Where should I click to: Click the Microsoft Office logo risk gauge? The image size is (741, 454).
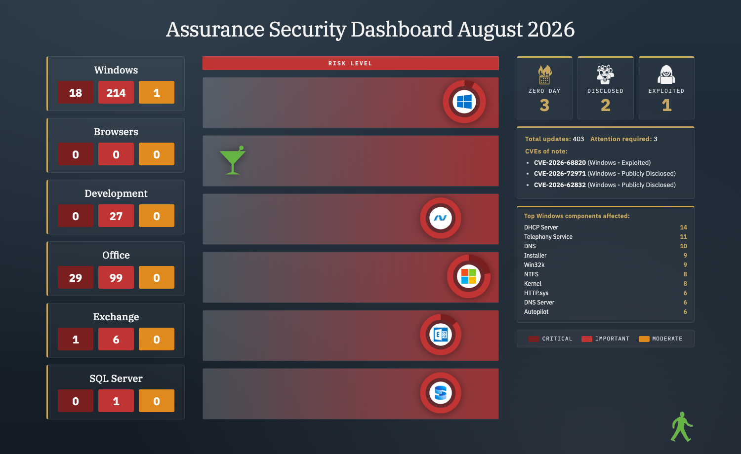click(x=469, y=276)
